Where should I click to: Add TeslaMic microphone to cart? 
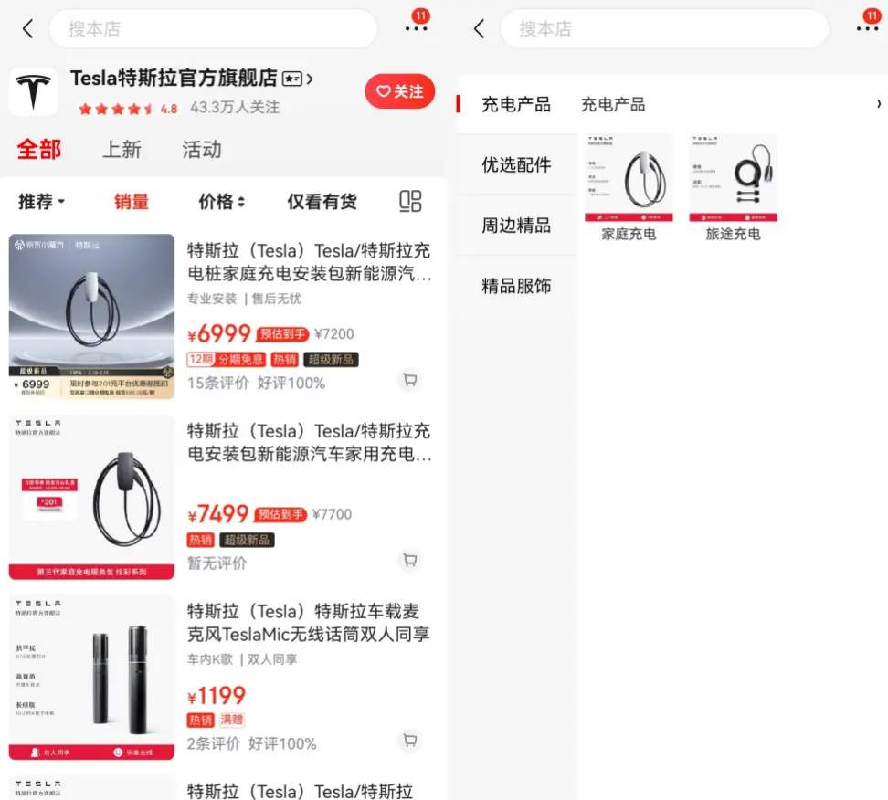pyautogui.click(x=410, y=740)
